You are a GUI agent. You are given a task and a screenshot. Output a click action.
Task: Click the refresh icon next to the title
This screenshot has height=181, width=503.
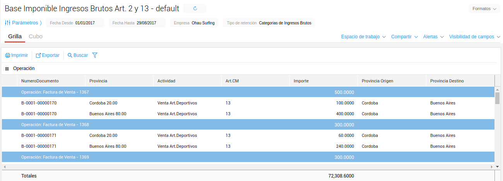point(195,9)
